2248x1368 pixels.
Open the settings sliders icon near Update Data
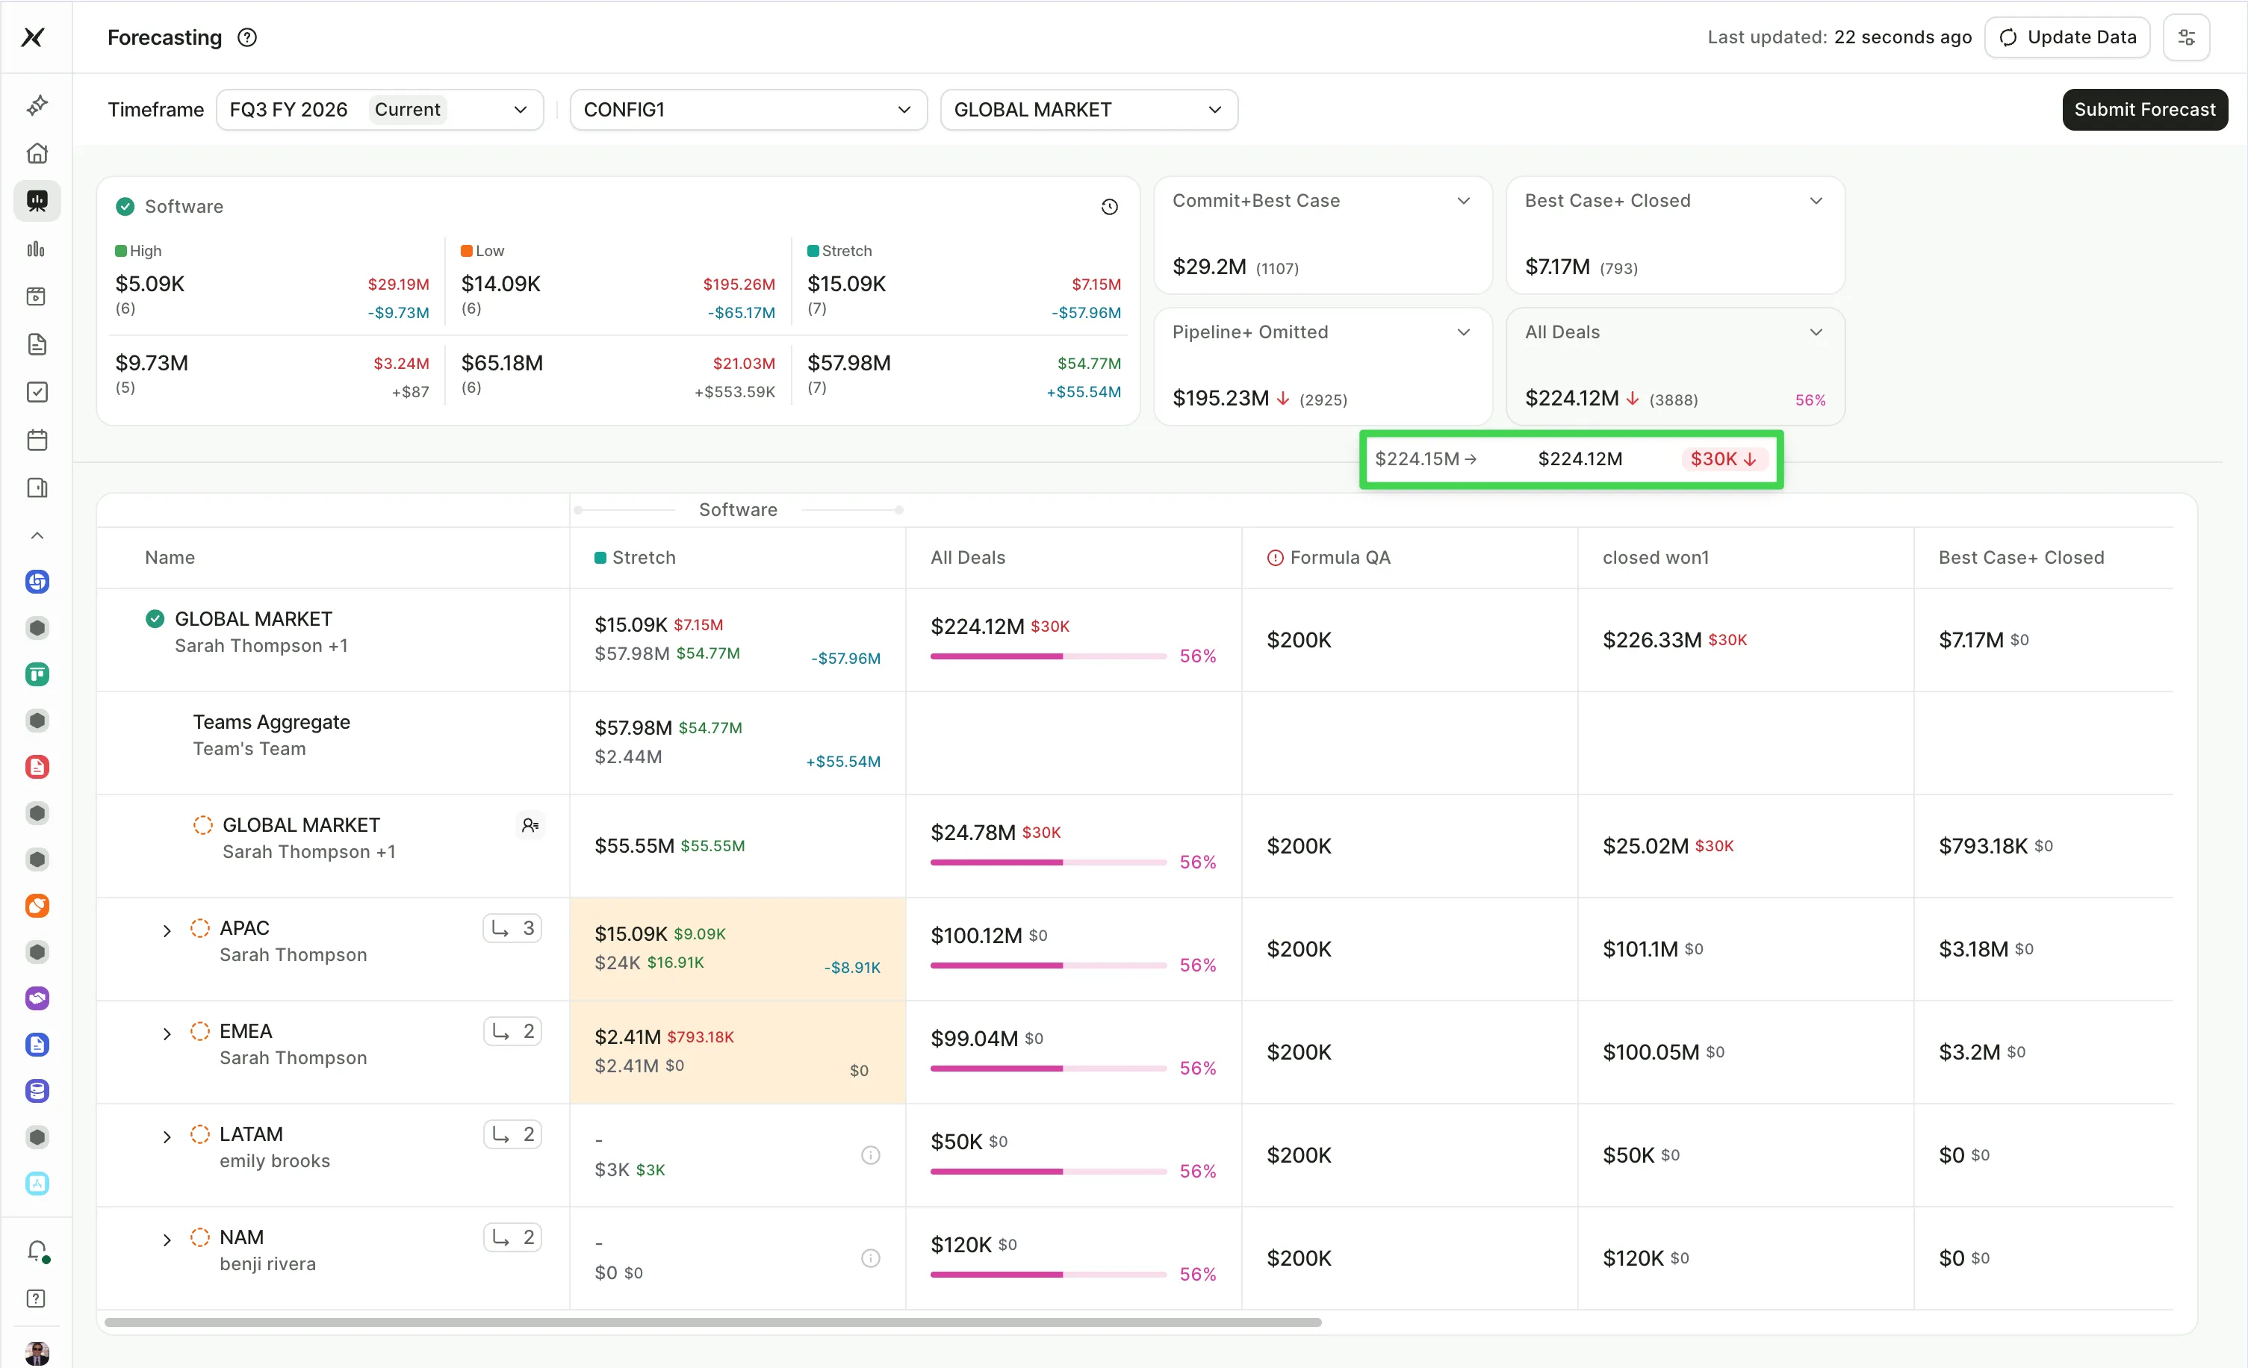coord(2186,37)
